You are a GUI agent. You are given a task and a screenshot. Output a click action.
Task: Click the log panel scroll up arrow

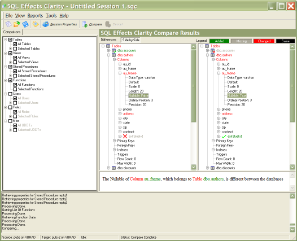[292, 196]
